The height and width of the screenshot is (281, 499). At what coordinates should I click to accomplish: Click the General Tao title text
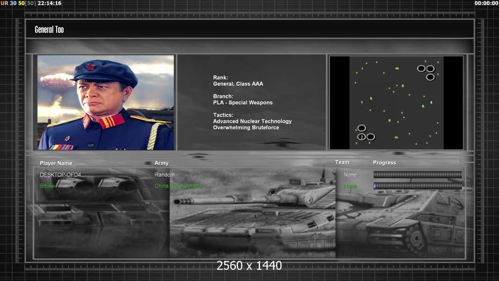[x=49, y=30]
